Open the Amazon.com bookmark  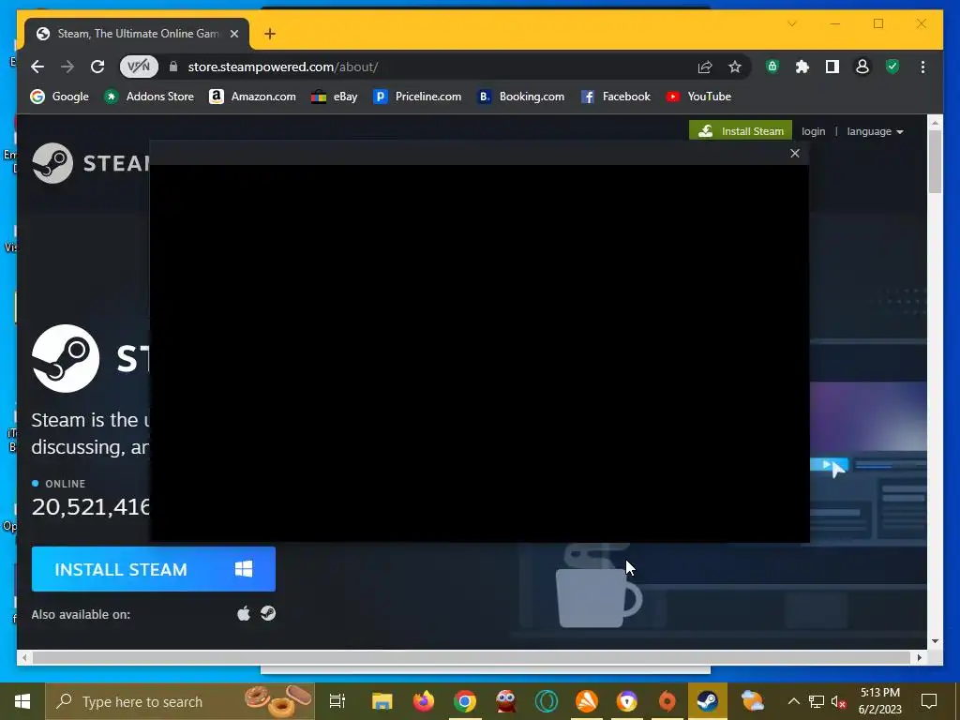tap(252, 97)
